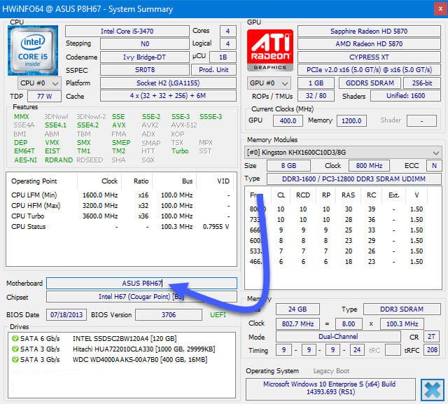Click the Intel Core i5 logo
Viewport: 448px width, 404px height.
33,50
